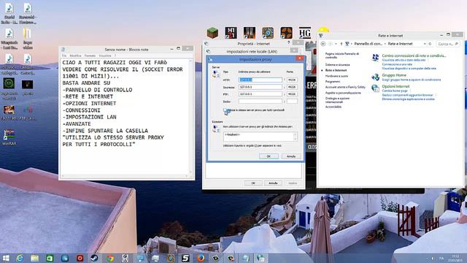Click the Proprietà Internet help question mark
Viewport: 467px width, 263px height.
pos(288,43)
